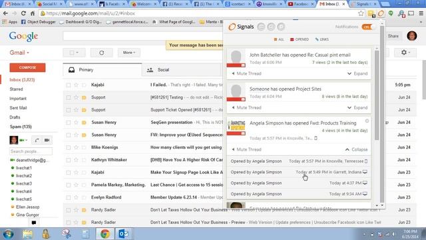This screenshot has width=426, height=240.
Task: Filter Signals feed by ALL
Action: click(279, 39)
